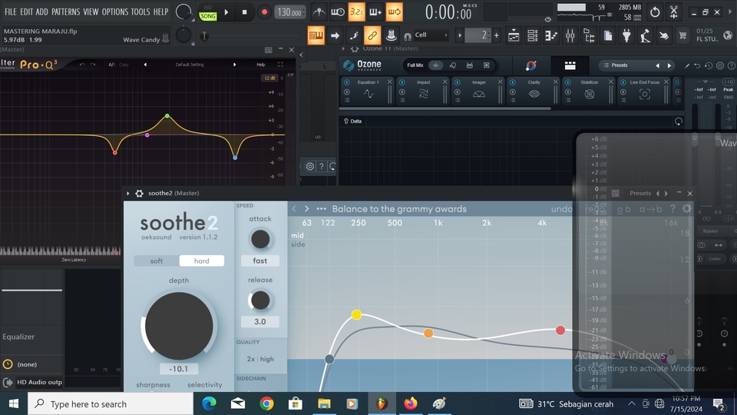737x415 pixels.
Task: Click the 130.000 tempo field
Action: 289,13
